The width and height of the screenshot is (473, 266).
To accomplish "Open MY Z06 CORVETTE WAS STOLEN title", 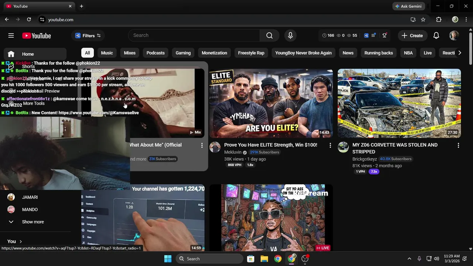I will coord(395,148).
